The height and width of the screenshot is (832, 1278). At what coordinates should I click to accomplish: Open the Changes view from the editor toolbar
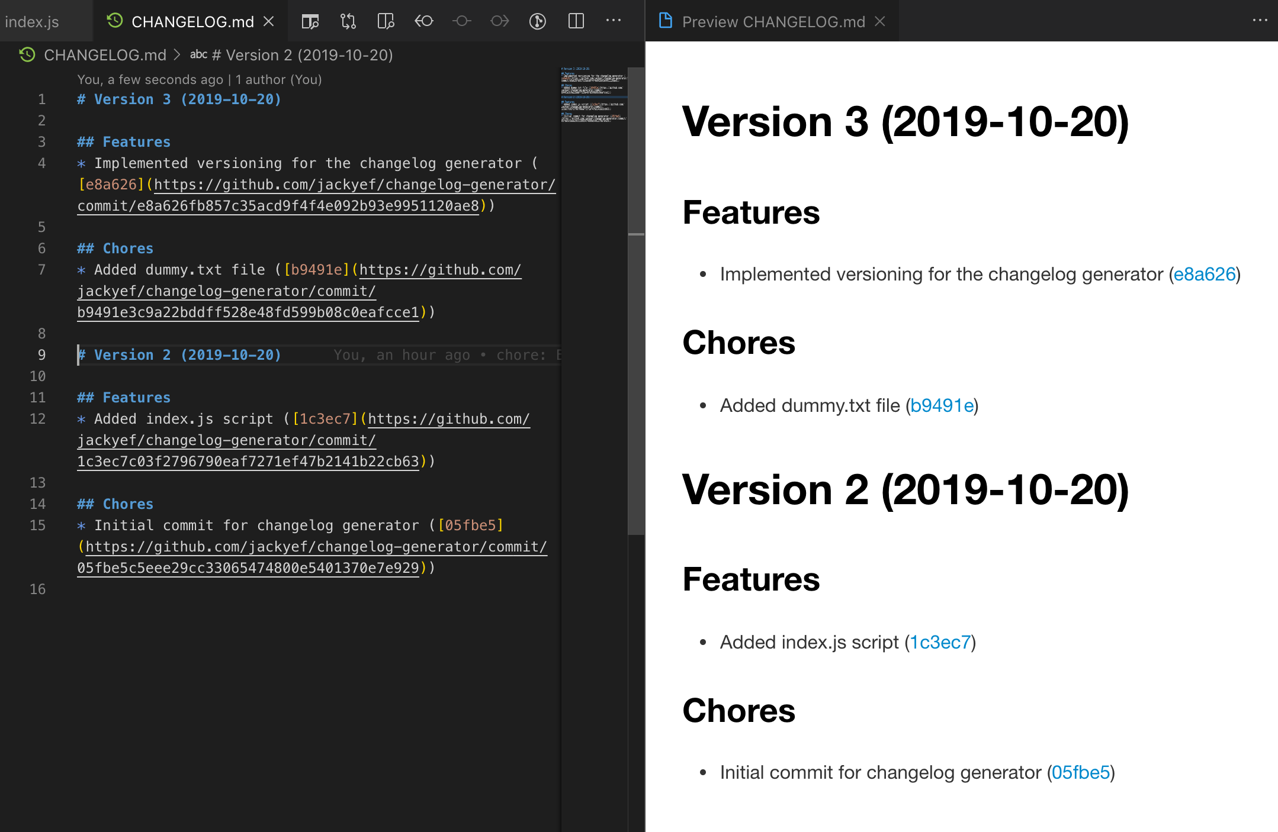[310, 21]
